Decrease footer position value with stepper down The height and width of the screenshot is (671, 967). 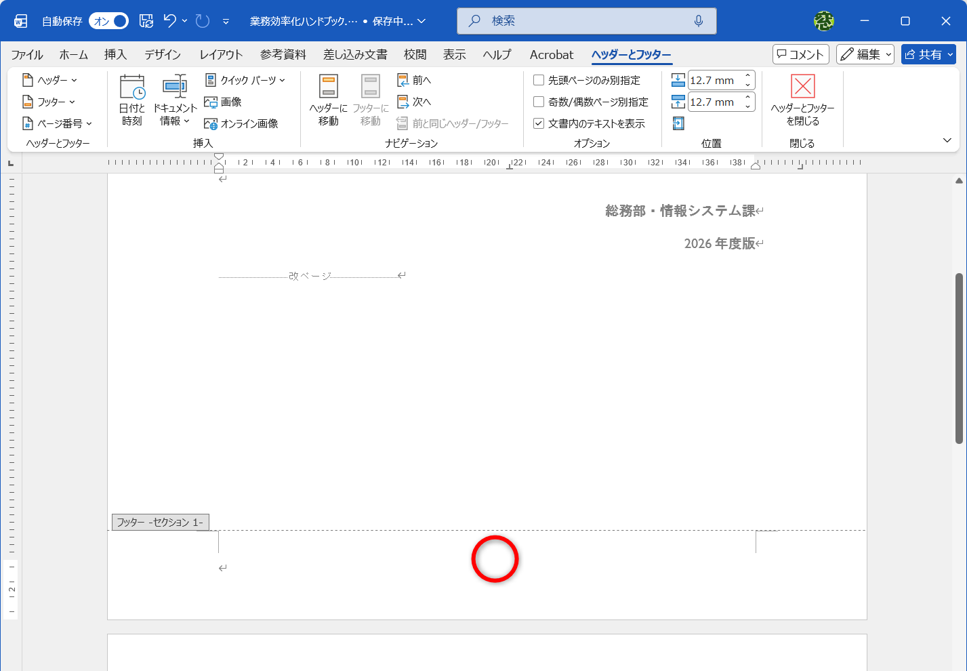coord(748,106)
